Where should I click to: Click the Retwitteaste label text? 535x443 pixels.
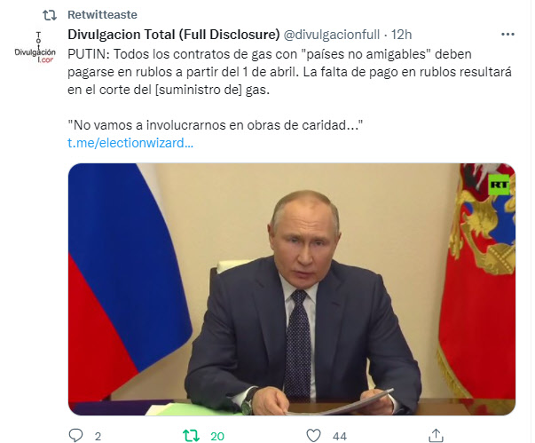[102, 15]
